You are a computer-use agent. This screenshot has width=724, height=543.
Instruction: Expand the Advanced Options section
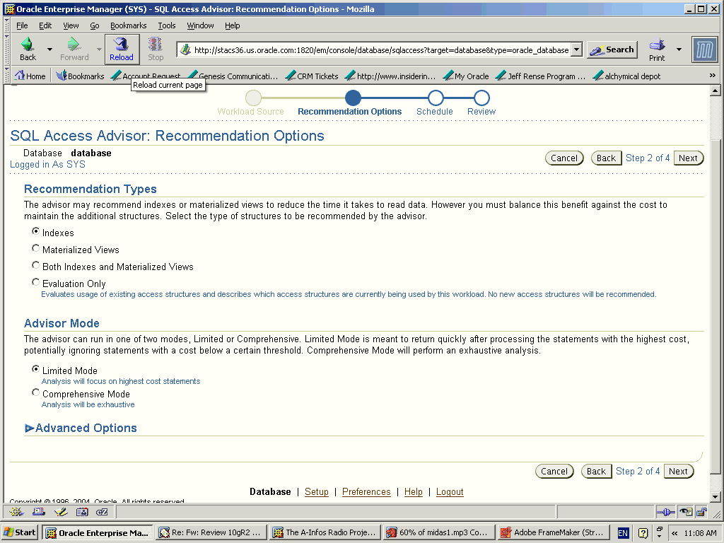pyautogui.click(x=30, y=428)
